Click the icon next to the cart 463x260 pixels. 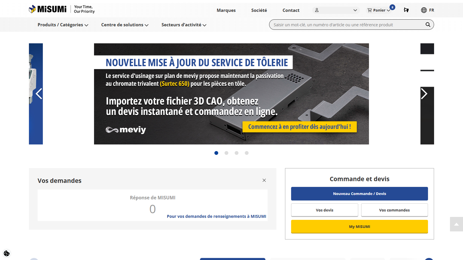pos(406,10)
